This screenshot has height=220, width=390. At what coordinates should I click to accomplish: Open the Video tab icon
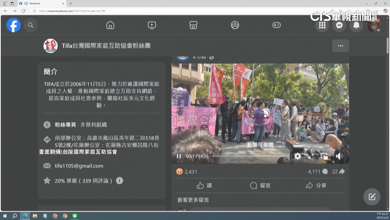click(x=152, y=25)
